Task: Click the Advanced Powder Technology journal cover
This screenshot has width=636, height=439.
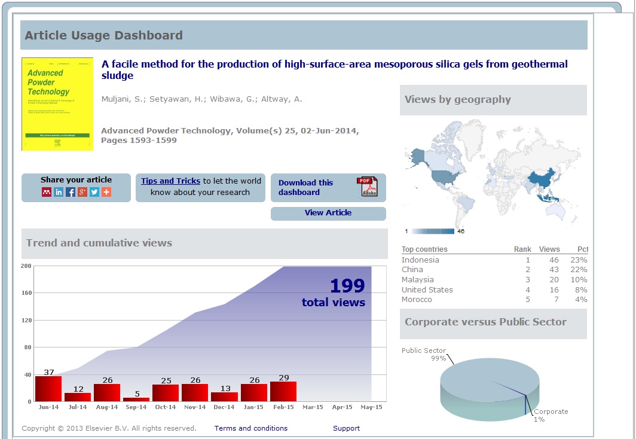Action: (x=57, y=104)
